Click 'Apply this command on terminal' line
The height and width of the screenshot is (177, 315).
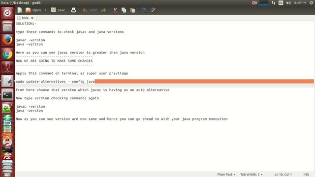pyautogui.click(x=72, y=73)
